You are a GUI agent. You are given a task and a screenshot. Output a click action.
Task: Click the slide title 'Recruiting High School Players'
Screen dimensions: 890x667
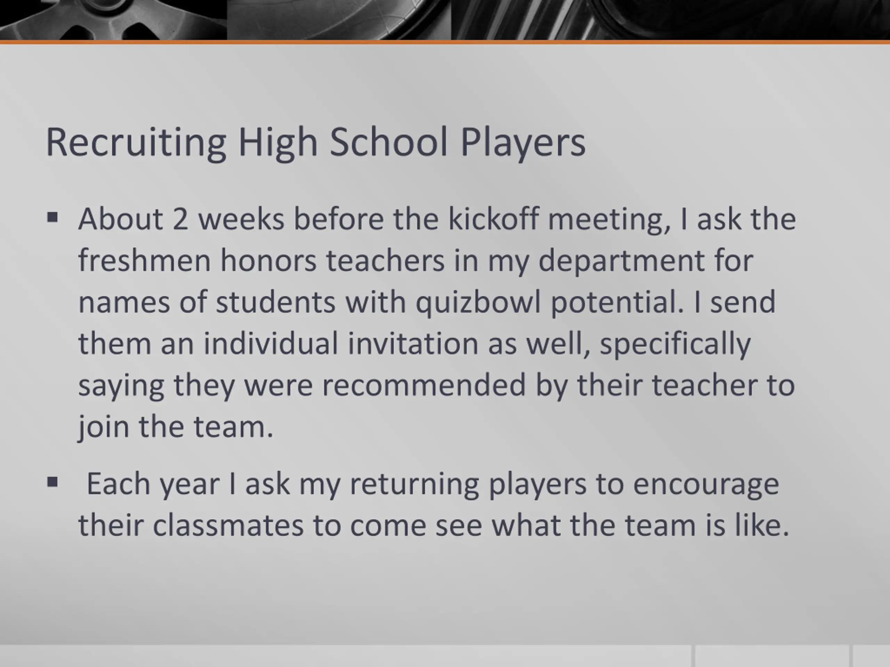point(316,142)
